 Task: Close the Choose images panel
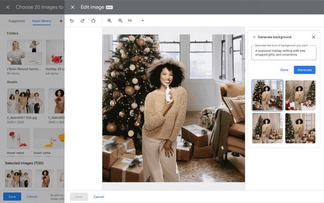point(8,7)
